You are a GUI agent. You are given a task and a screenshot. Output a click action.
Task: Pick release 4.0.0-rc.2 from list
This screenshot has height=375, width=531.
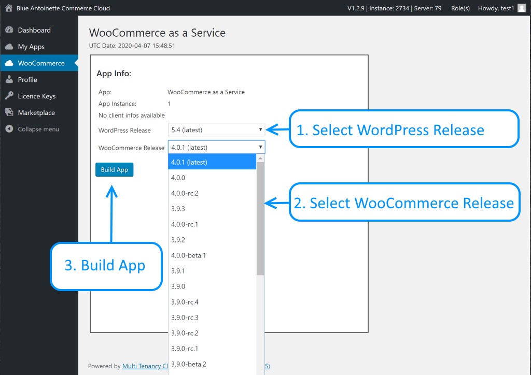pyautogui.click(x=212, y=193)
